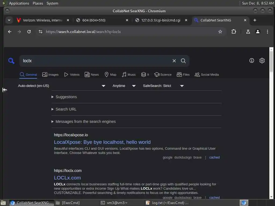Select the Images search category

point(50,75)
